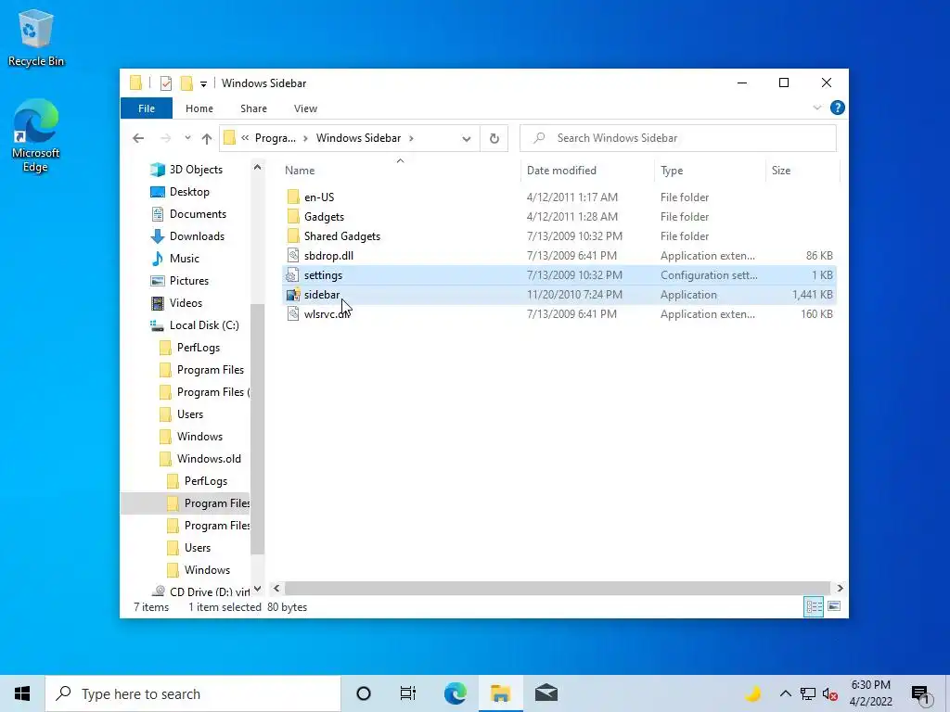950x712 pixels.
Task: Select the wlsrvc.dll file icon
Action: pos(293,313)
